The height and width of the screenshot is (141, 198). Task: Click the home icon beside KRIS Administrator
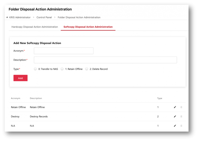pyautogui.click(x=7, y=17)
